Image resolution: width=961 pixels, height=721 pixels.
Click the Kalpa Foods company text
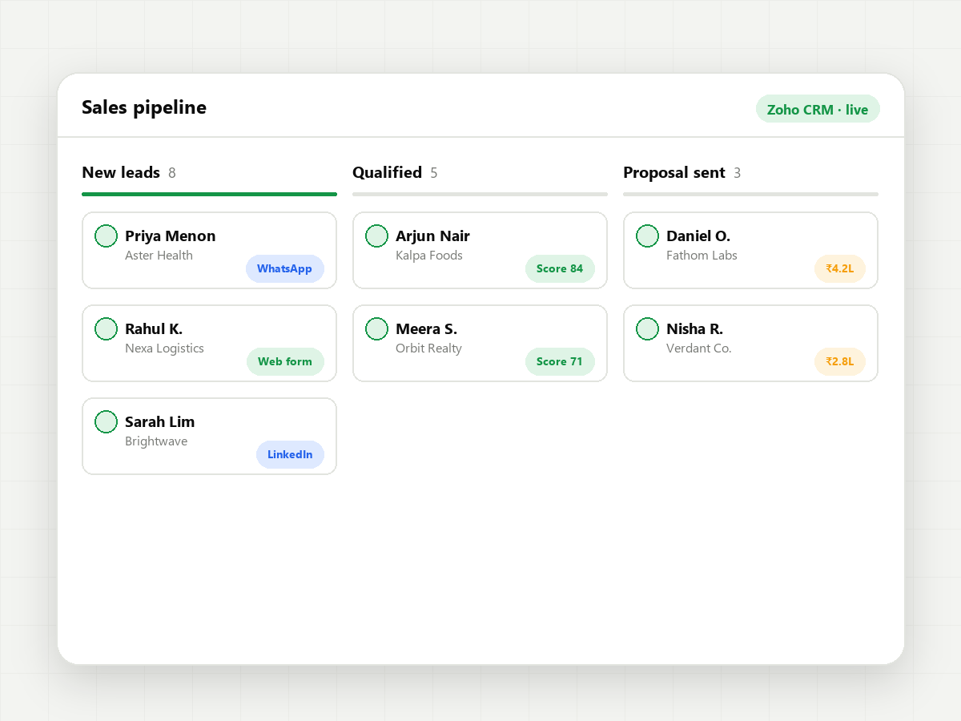click(429, 256)
